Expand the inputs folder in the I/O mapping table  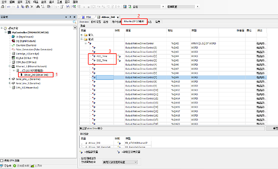[82, 35]
